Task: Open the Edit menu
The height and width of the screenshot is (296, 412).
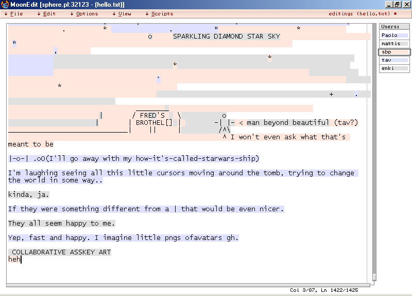Action: click(x=47, y=14)
